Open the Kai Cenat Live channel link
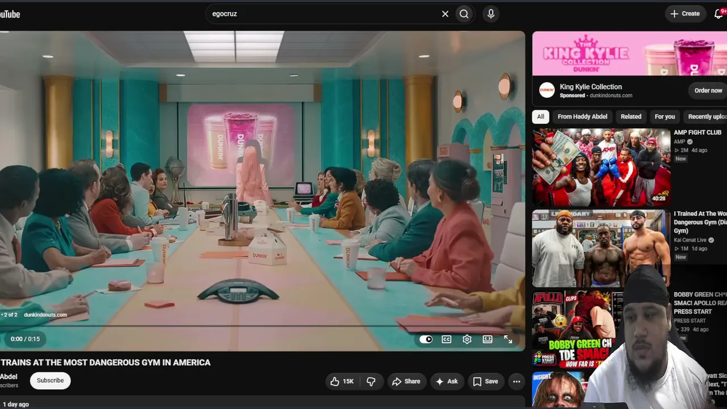Viewport: 727px width, 409px height. click(x=690, y=240)
